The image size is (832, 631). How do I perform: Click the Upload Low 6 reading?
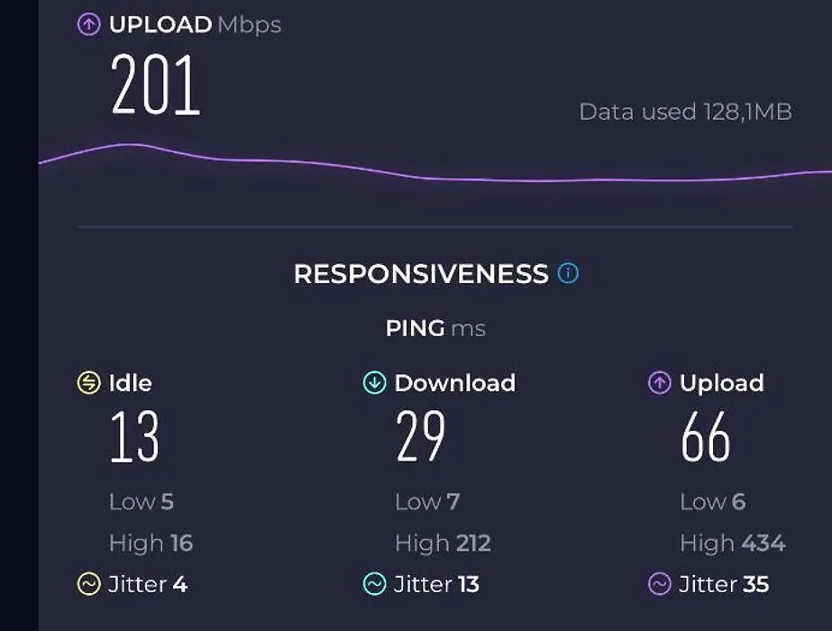pyautogui.click(x=713, y=501)
